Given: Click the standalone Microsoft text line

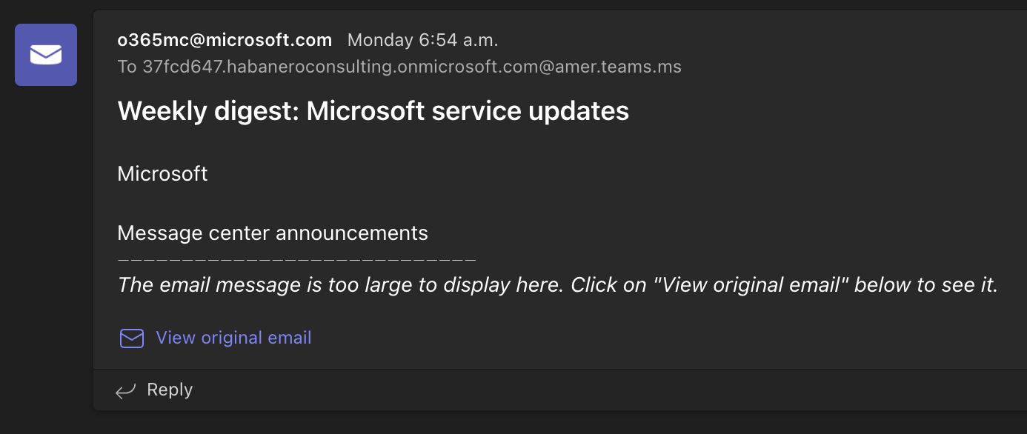Looking at the screenshot, I should tap(162, 174).
